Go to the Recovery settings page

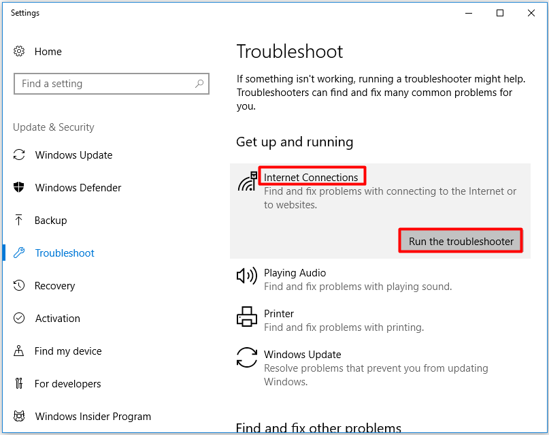tap(54, 285)
